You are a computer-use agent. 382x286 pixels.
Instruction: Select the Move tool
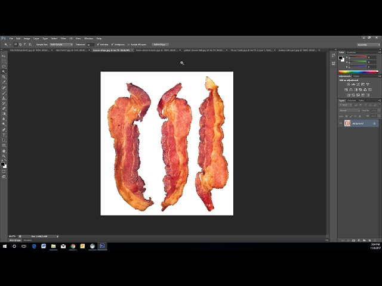4,56
